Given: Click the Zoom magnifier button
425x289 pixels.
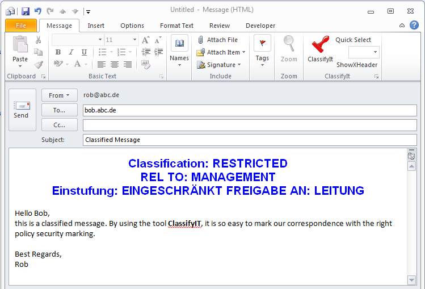Looking at the screenshot, I should (289, 49).
